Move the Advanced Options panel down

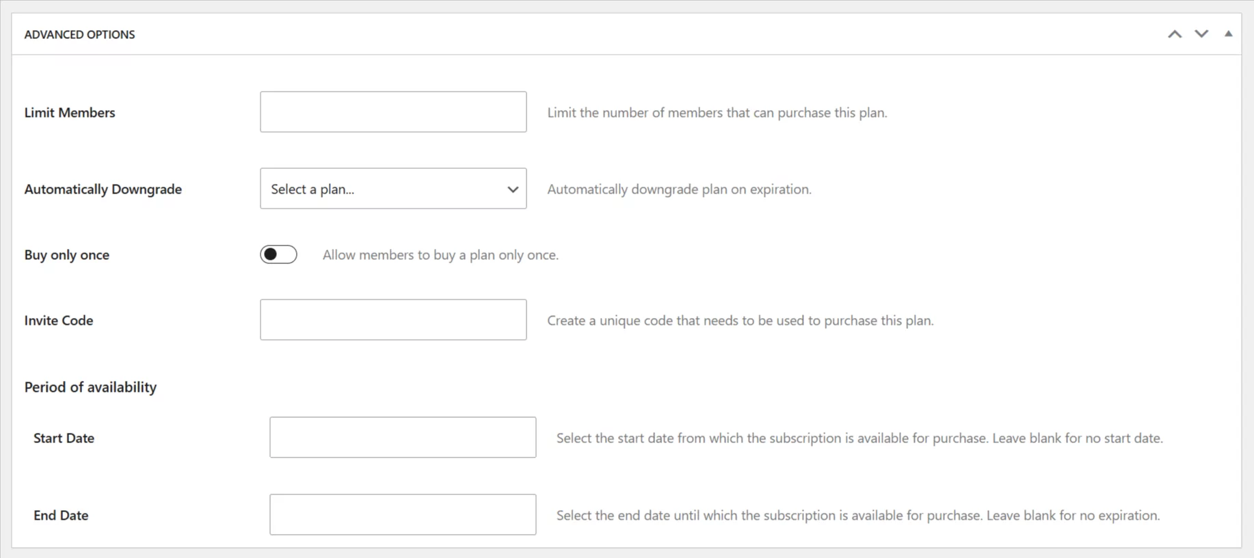1201,34
